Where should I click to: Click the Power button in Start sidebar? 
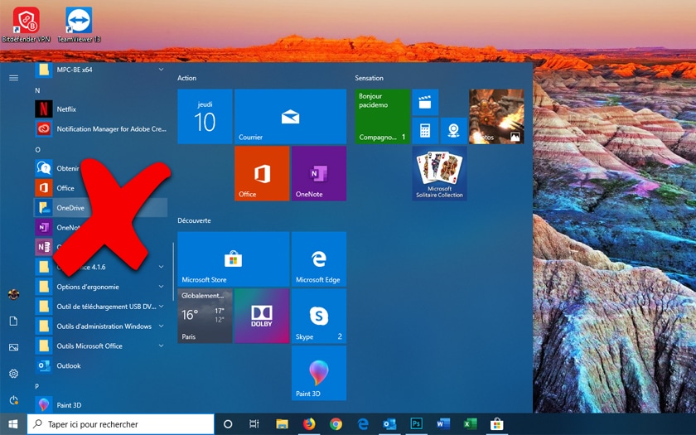tap(13, 400)
